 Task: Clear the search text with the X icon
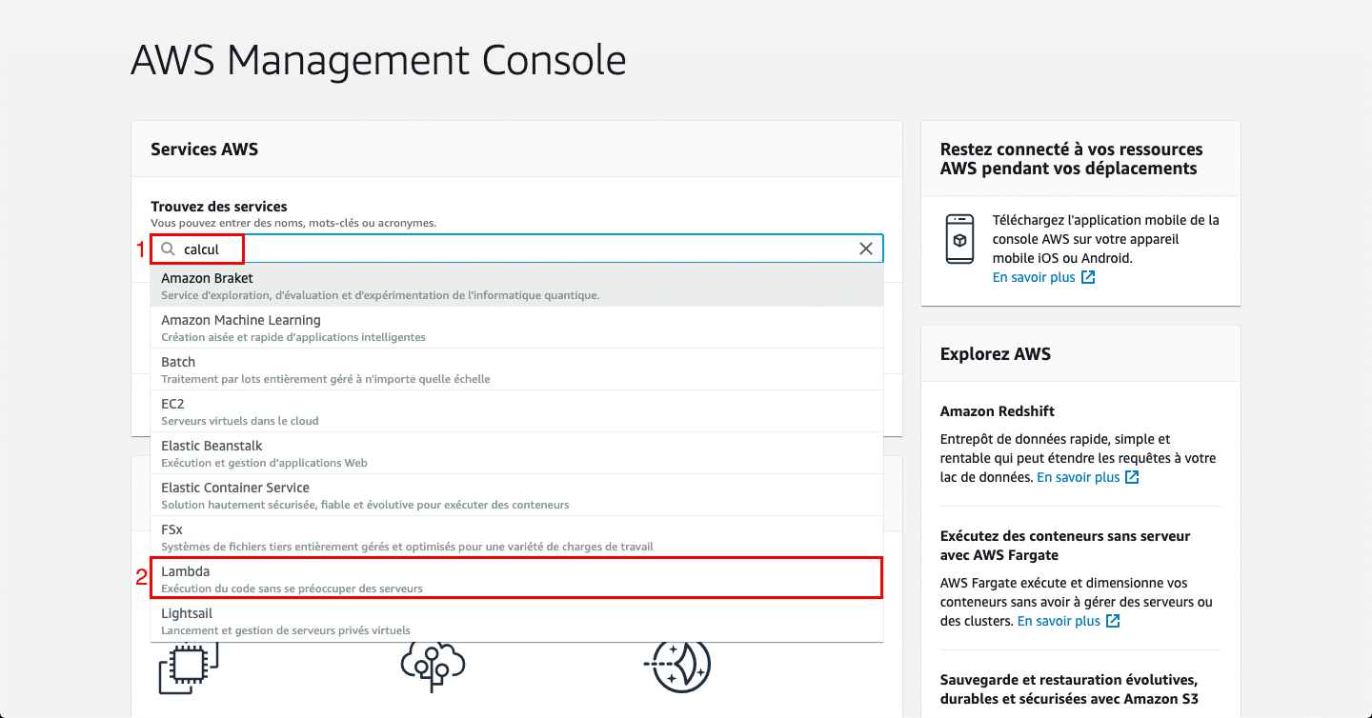(x=866, y=249)
